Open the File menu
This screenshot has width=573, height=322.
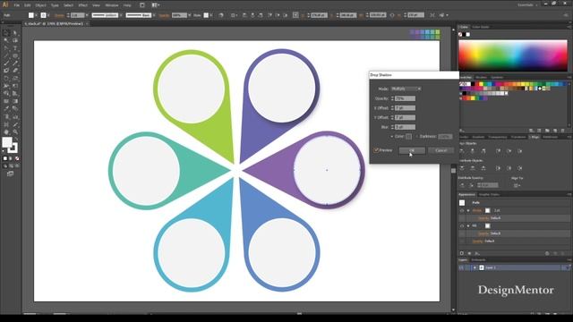click(17, 5)
